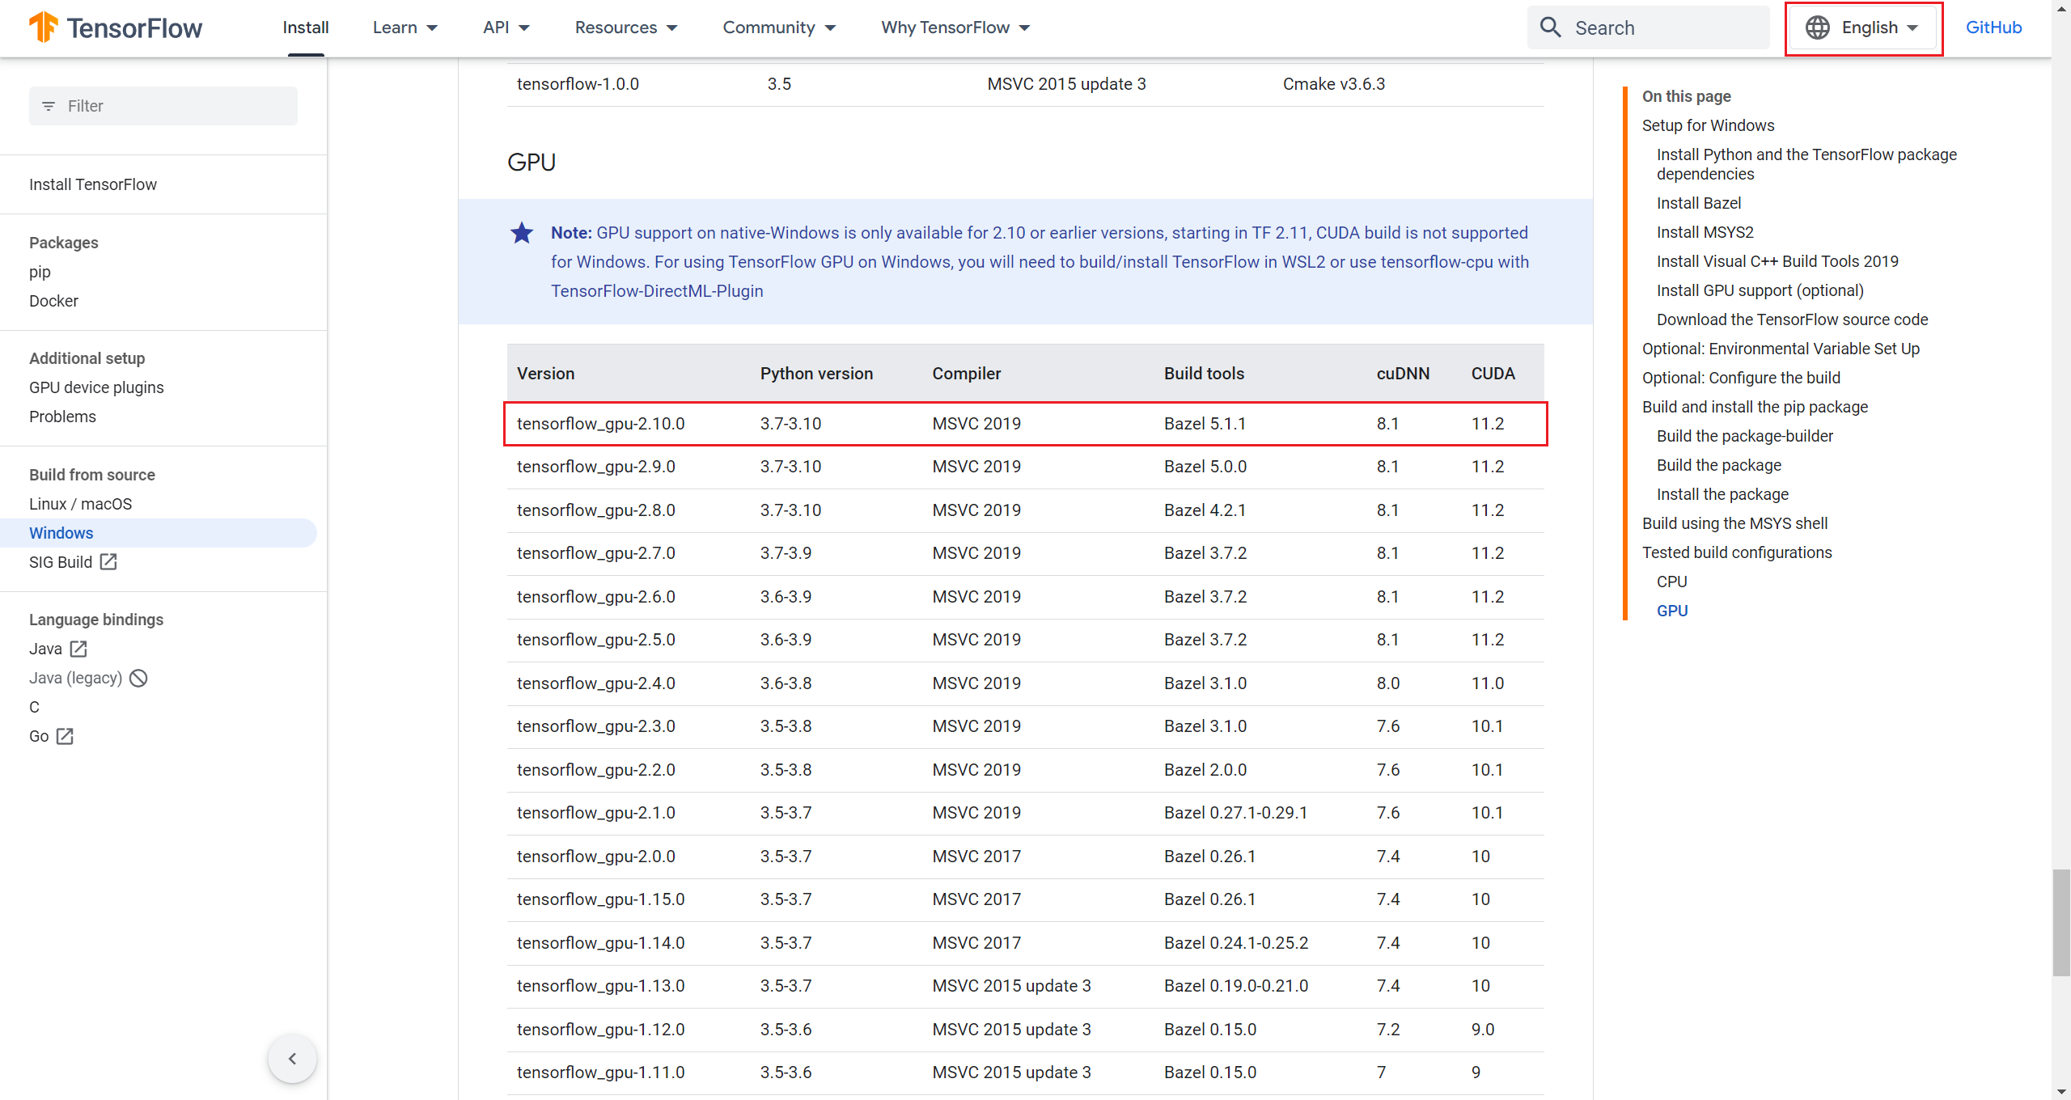Jump to Setup for Windows section
Image resolution: width=2071 pixels, height=1100 pixels.
coord(1708,125)
